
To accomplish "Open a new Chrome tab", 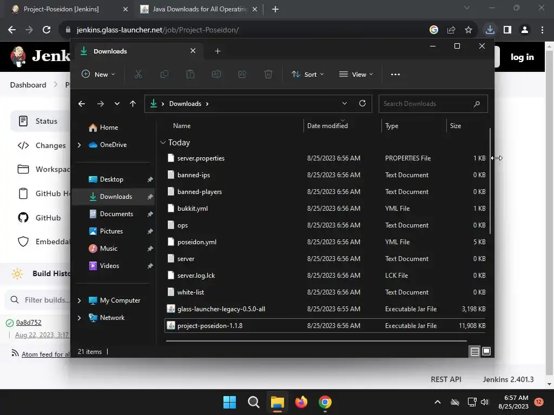I will tap(275, 9).
